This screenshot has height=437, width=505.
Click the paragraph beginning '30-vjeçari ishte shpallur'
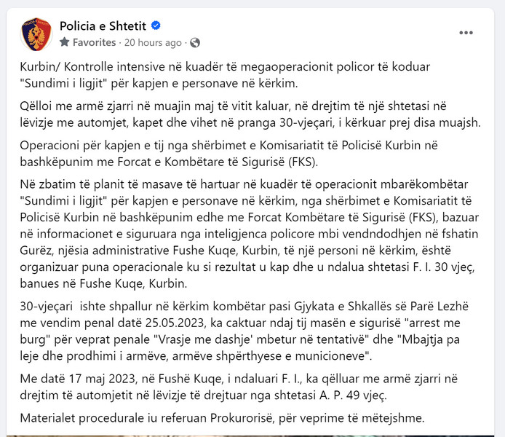244,331
